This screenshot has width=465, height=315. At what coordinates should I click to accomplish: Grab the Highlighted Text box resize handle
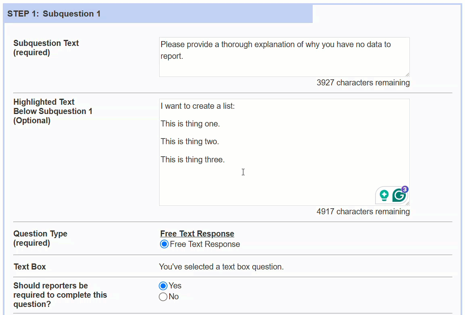click(x=407, y=203)
